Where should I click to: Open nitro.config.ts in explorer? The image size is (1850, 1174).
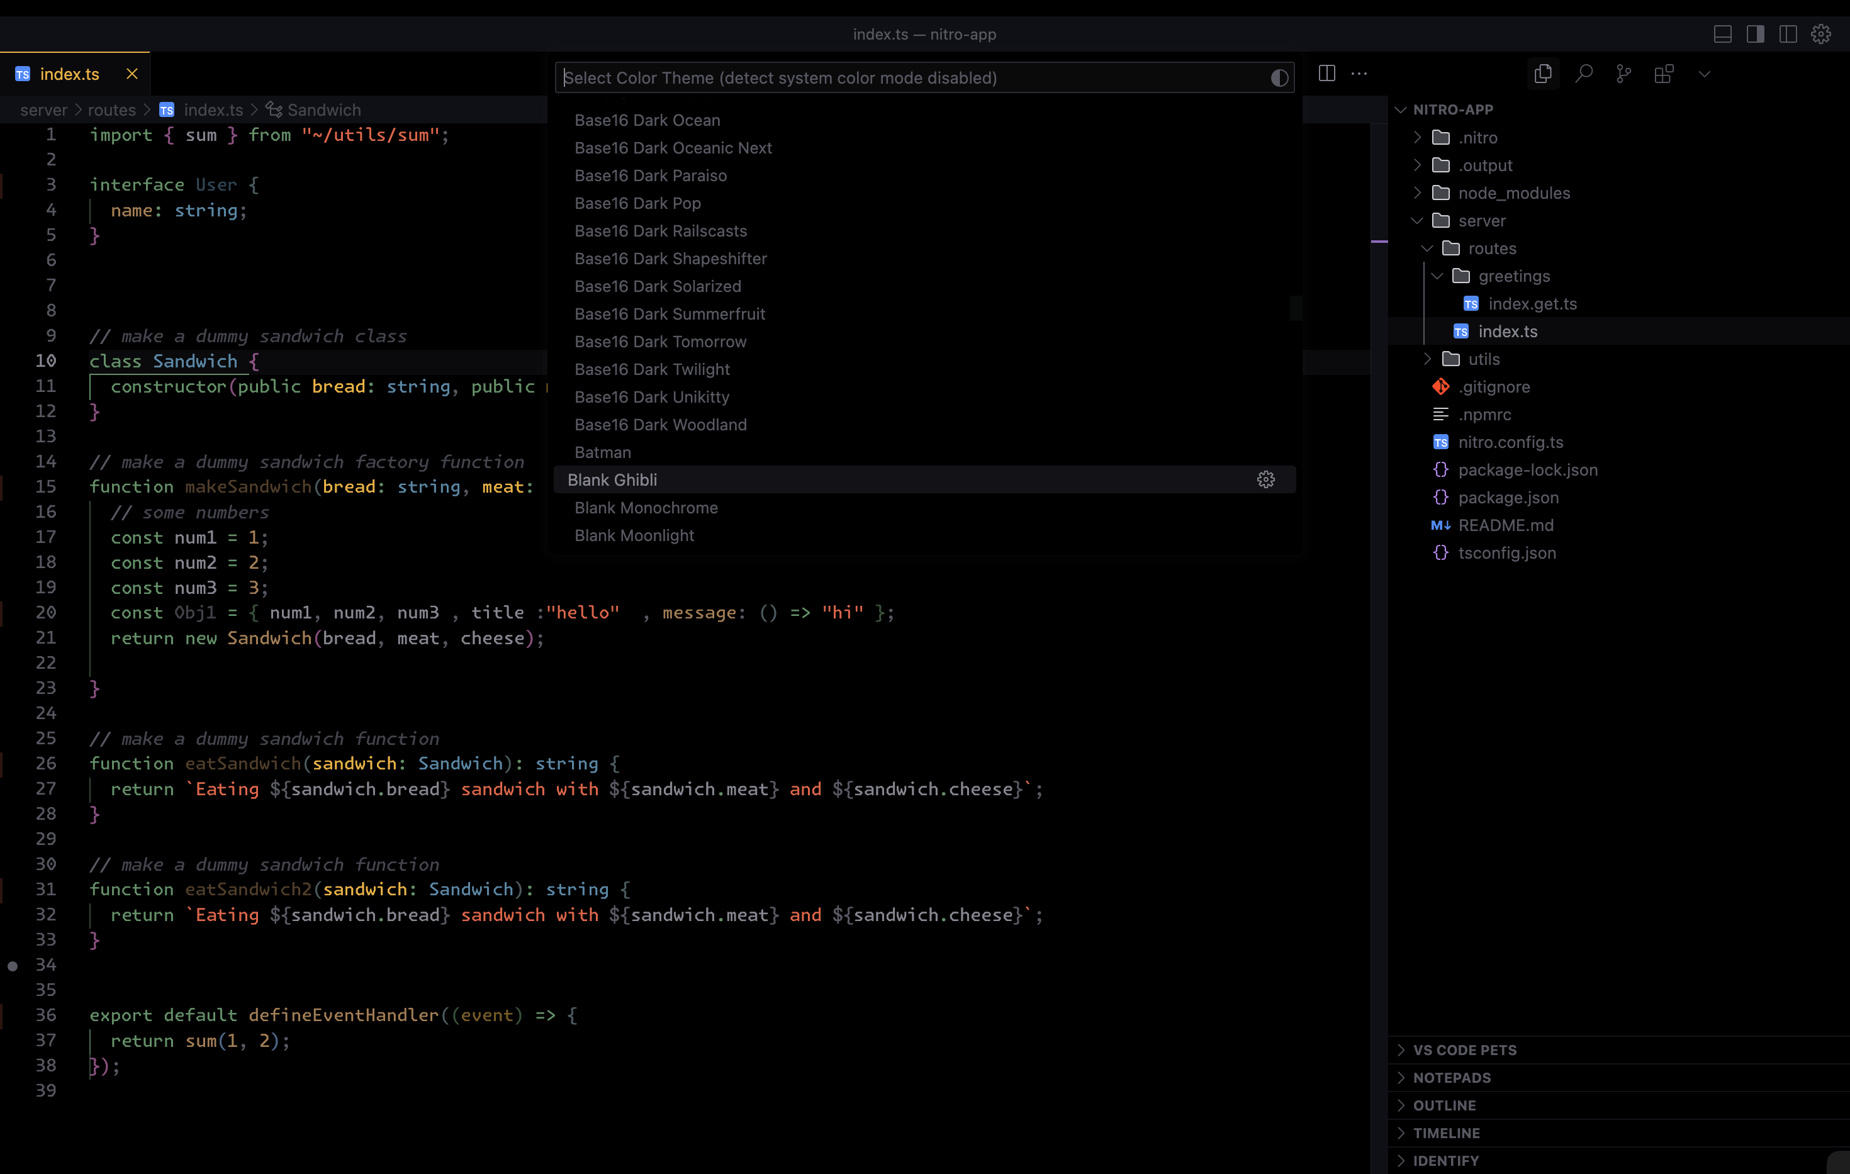point(1618,442)
